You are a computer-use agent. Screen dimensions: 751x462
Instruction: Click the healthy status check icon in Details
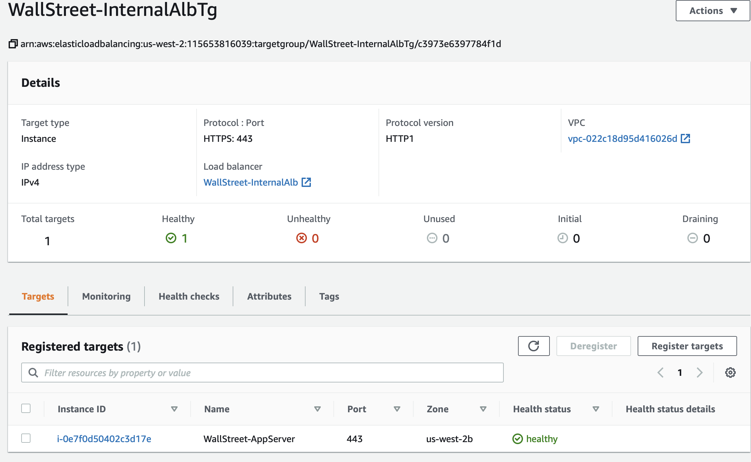(x=171, y=238)
